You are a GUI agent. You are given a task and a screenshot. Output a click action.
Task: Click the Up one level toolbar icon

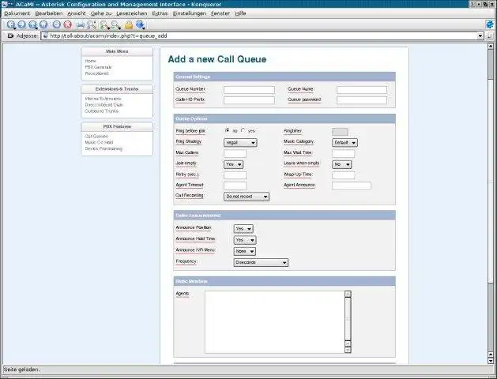[x=32, y=24]
